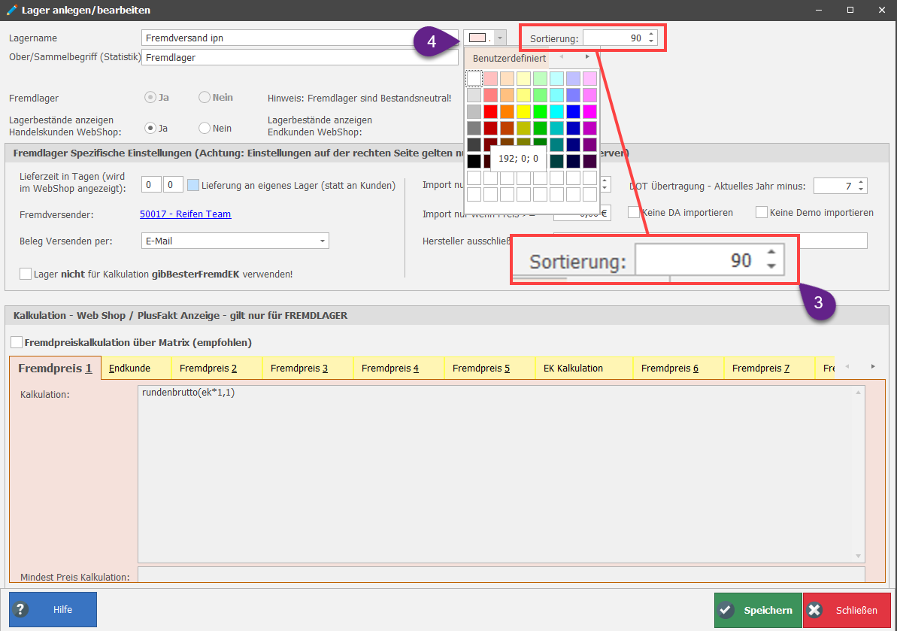Image resolution: width=897 pixels, height=631 pixels.
Task: Increase DOT Übertragung year offset
Action: pyautogui.click(x=861, y=182)
